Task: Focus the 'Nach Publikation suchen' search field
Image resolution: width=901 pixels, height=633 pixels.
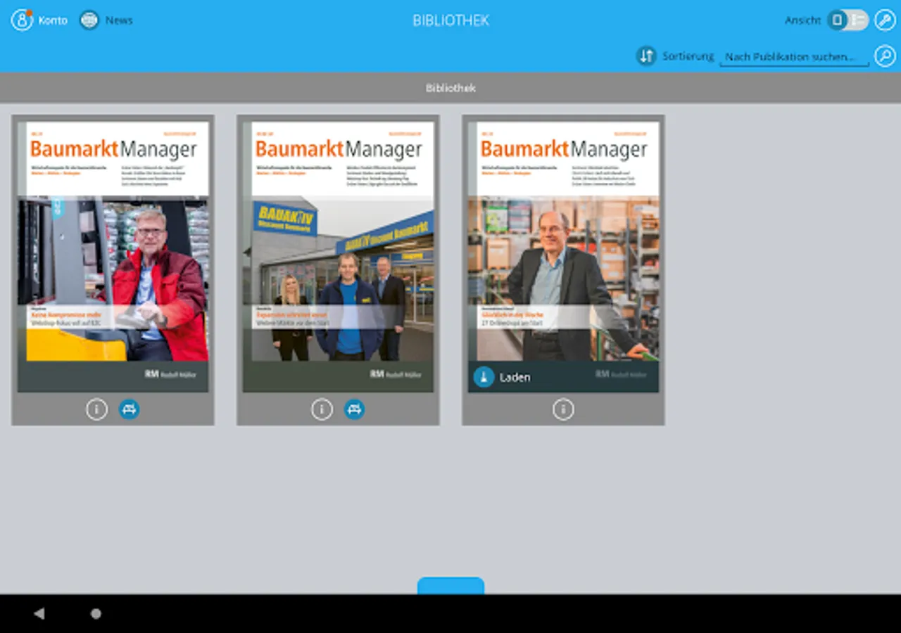Action: coord(794,57)
